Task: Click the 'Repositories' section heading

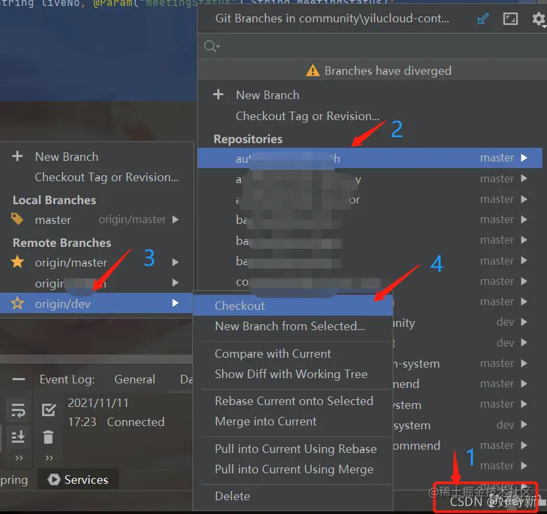Action: coord(248,139)
